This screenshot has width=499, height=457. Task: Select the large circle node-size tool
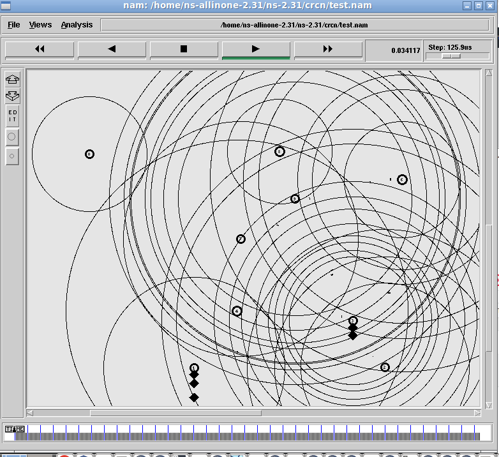(x=12, y=137)
